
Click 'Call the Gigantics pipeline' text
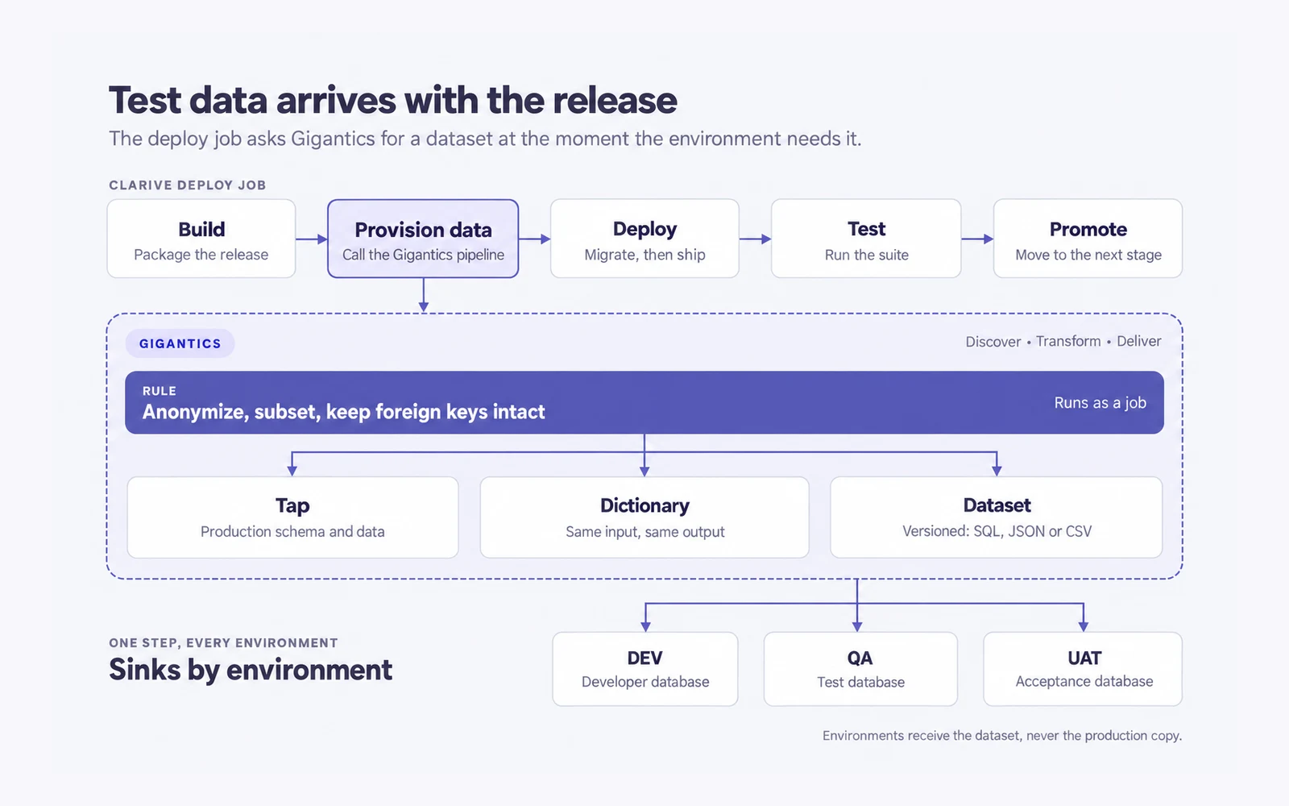[x=423, y=255]
